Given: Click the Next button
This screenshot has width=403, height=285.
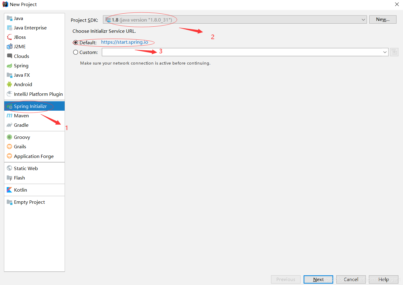Looking at the screenshot, I should coord(318,279).
